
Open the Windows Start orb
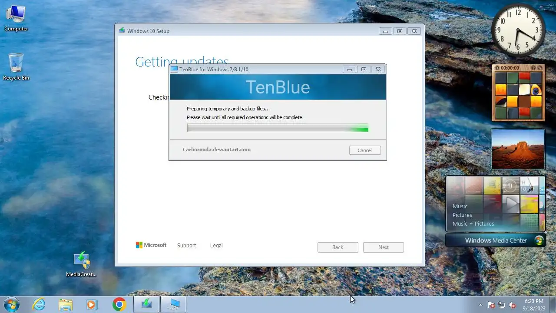[x=11, y=304]
